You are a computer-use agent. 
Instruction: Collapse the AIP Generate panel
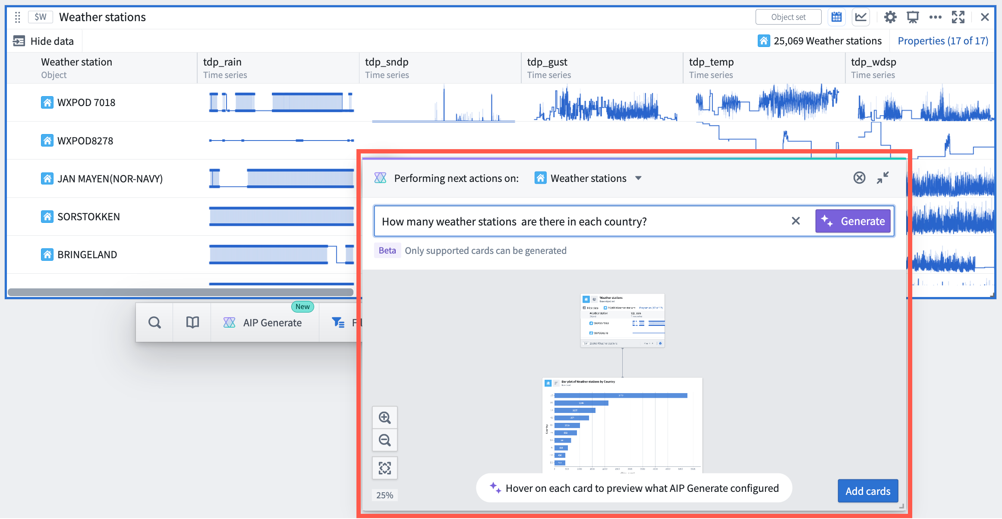coord(883,178)
